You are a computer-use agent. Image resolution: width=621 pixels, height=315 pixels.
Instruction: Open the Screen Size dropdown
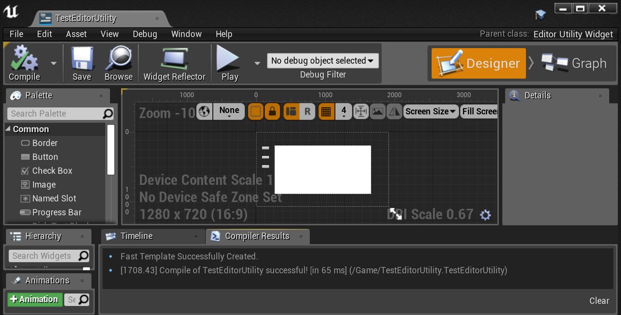click(x=430, y=111)
